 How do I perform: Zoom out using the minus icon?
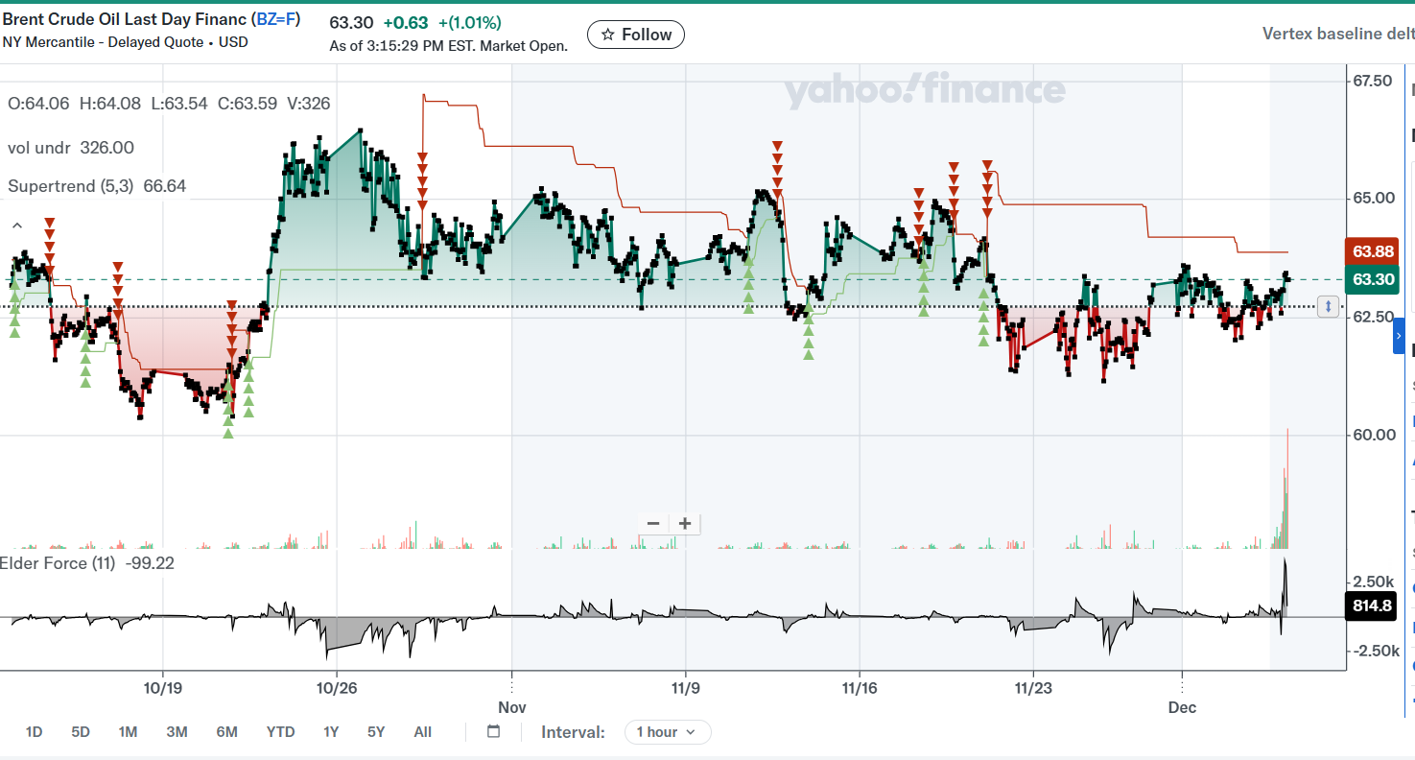pos(653,523)
